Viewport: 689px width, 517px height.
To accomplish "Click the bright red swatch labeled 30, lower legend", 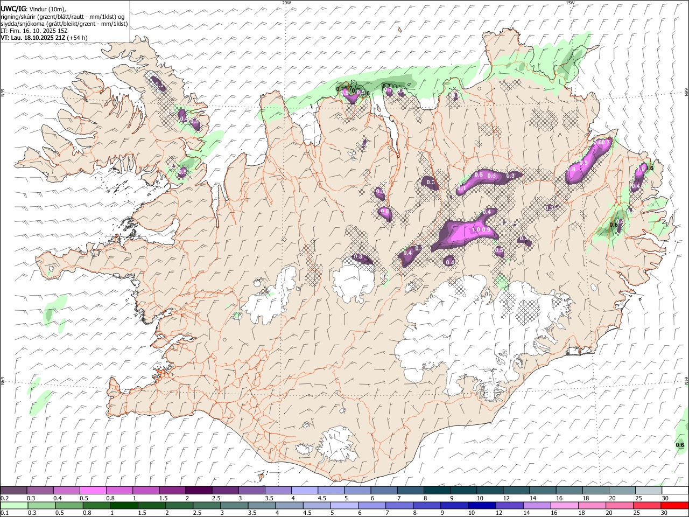I will [x=674, y=506].
